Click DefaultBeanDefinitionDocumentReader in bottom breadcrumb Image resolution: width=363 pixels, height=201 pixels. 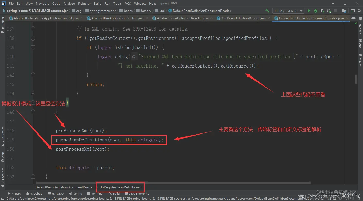coord(65,187)
